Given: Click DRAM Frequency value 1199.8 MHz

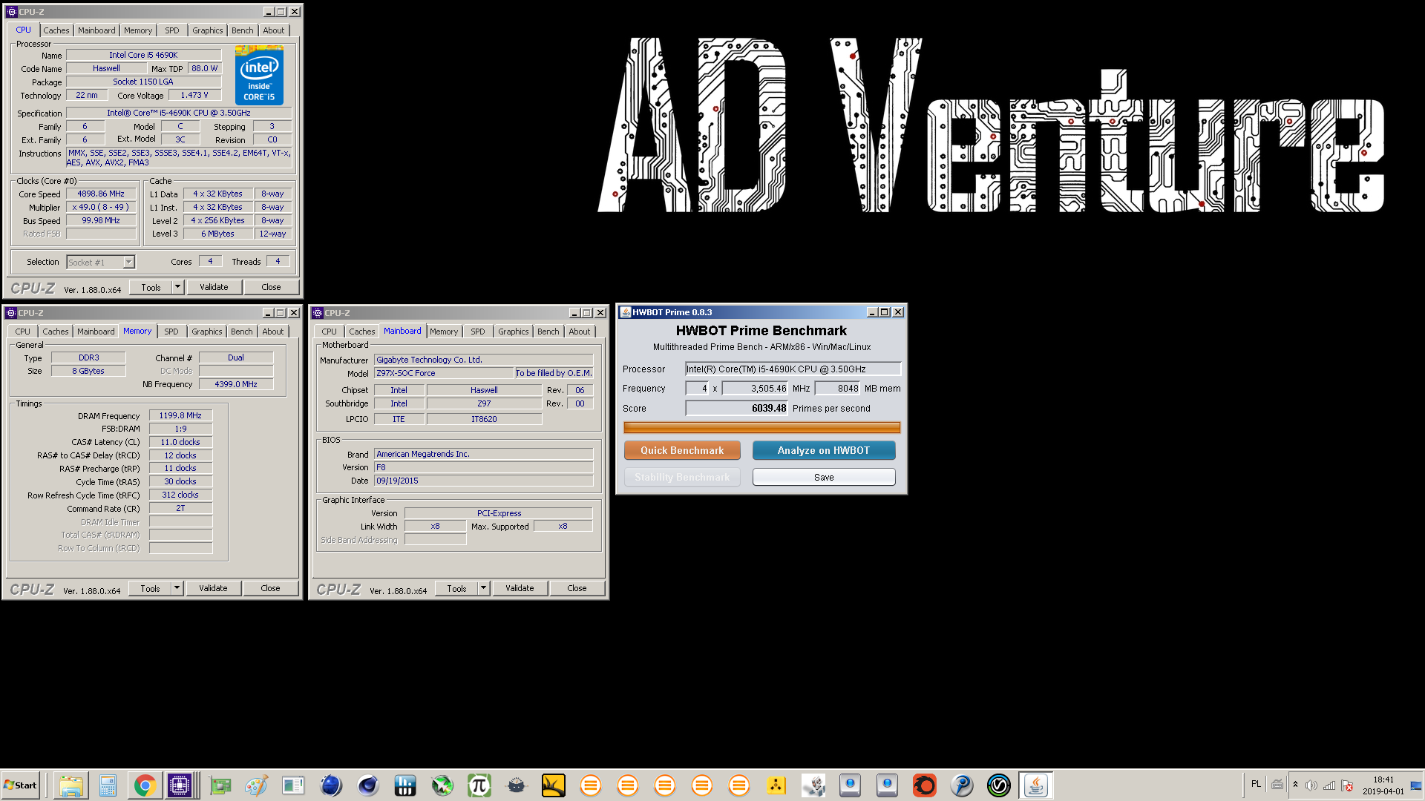Looking at the screenshot, I should [x=180, y=415].
